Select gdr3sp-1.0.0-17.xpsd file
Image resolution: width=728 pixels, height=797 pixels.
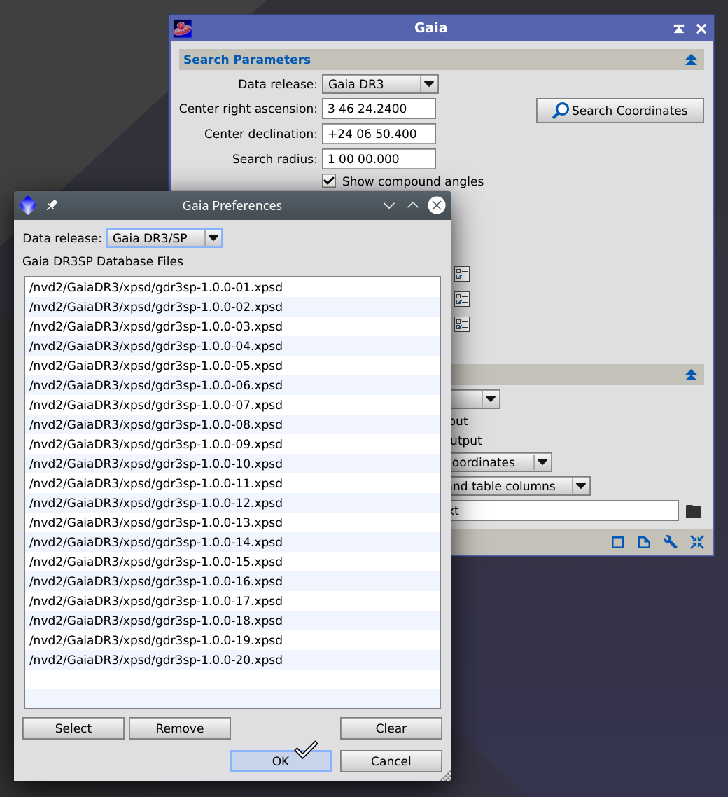(x=232, y=601)
